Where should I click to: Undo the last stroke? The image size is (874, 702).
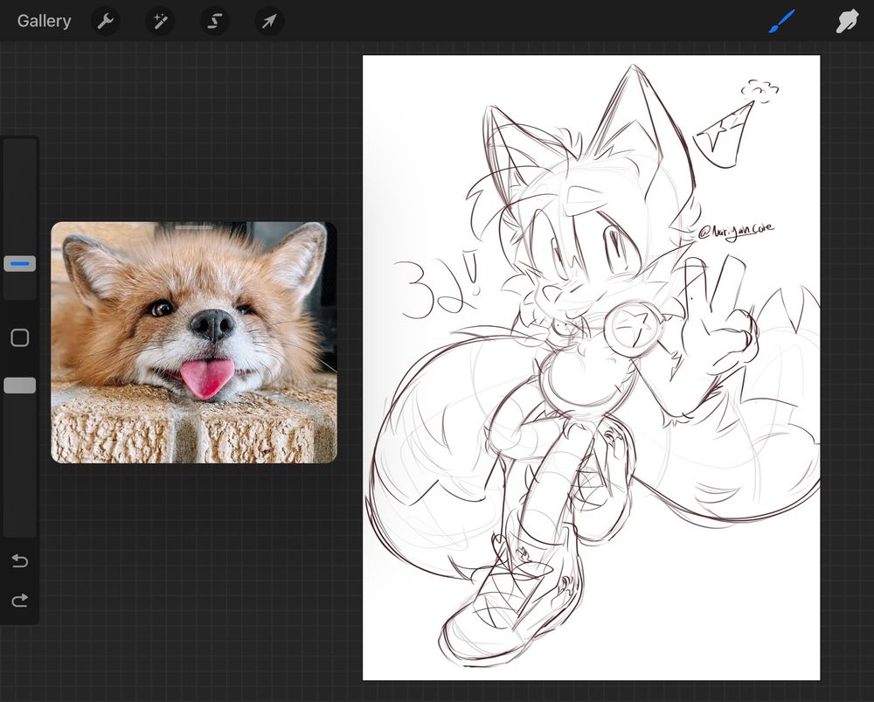click(19, 560)
